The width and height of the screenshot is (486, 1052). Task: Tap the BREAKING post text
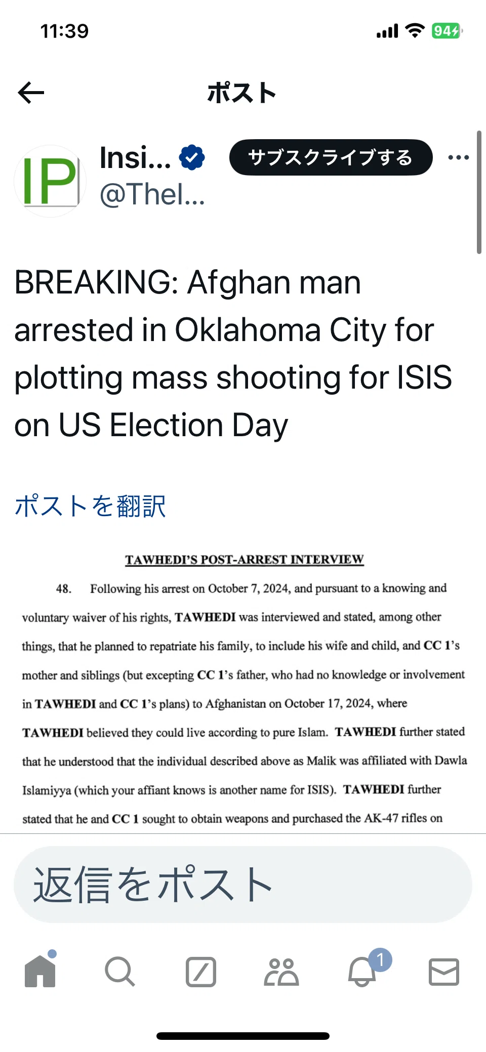click(233, 353)
